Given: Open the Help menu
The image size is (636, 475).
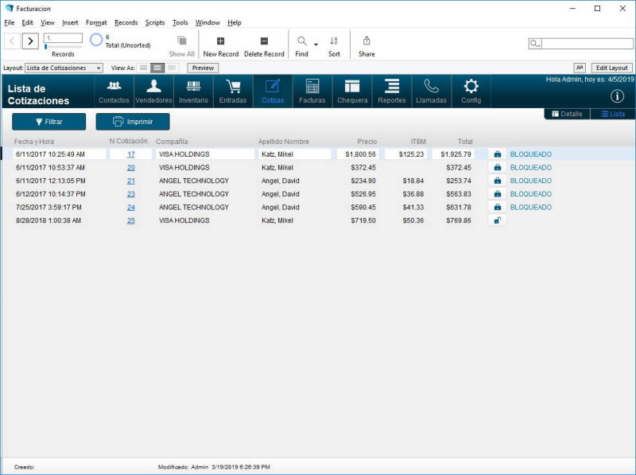Looking at the screenshot, I should [x=234, y=23].
